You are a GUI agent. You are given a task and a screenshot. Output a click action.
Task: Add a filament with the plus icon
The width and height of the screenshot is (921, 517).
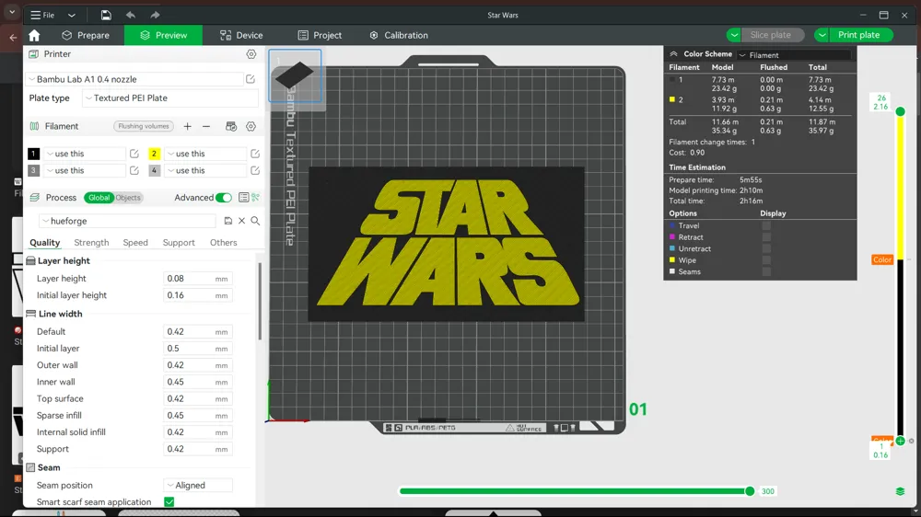(x=187, y=126)
